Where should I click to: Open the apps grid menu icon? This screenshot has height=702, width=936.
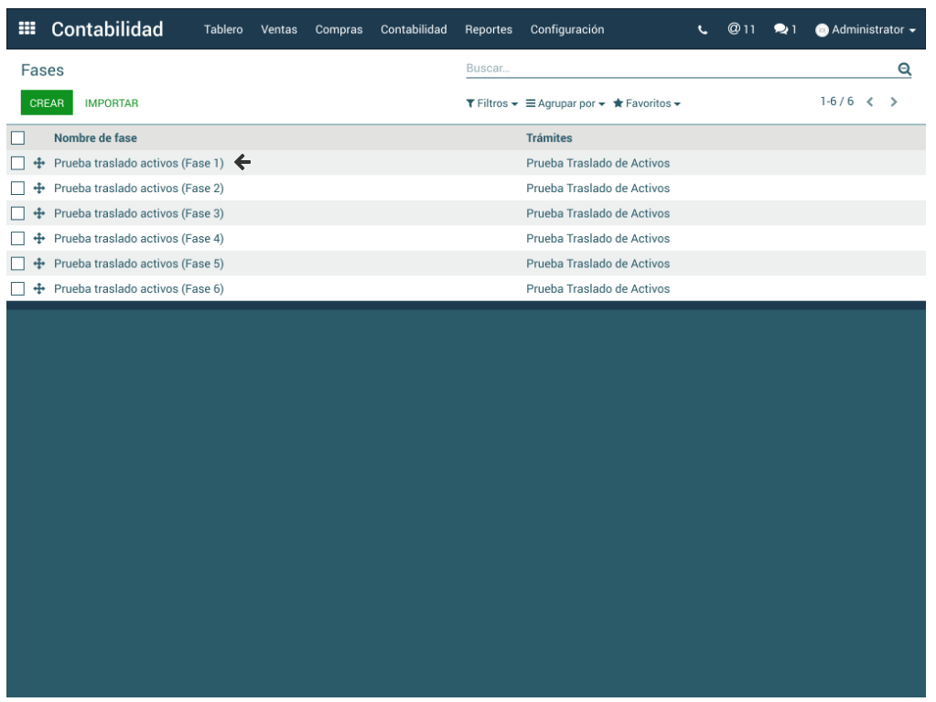[x=27, y=29]
